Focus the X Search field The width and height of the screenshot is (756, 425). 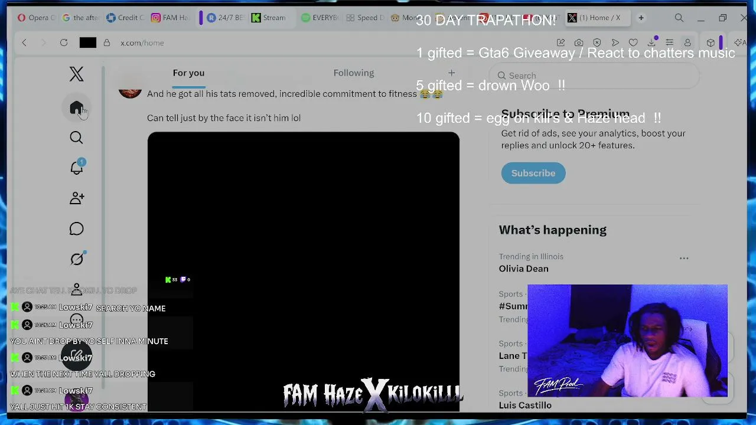(x=594, y=76)
